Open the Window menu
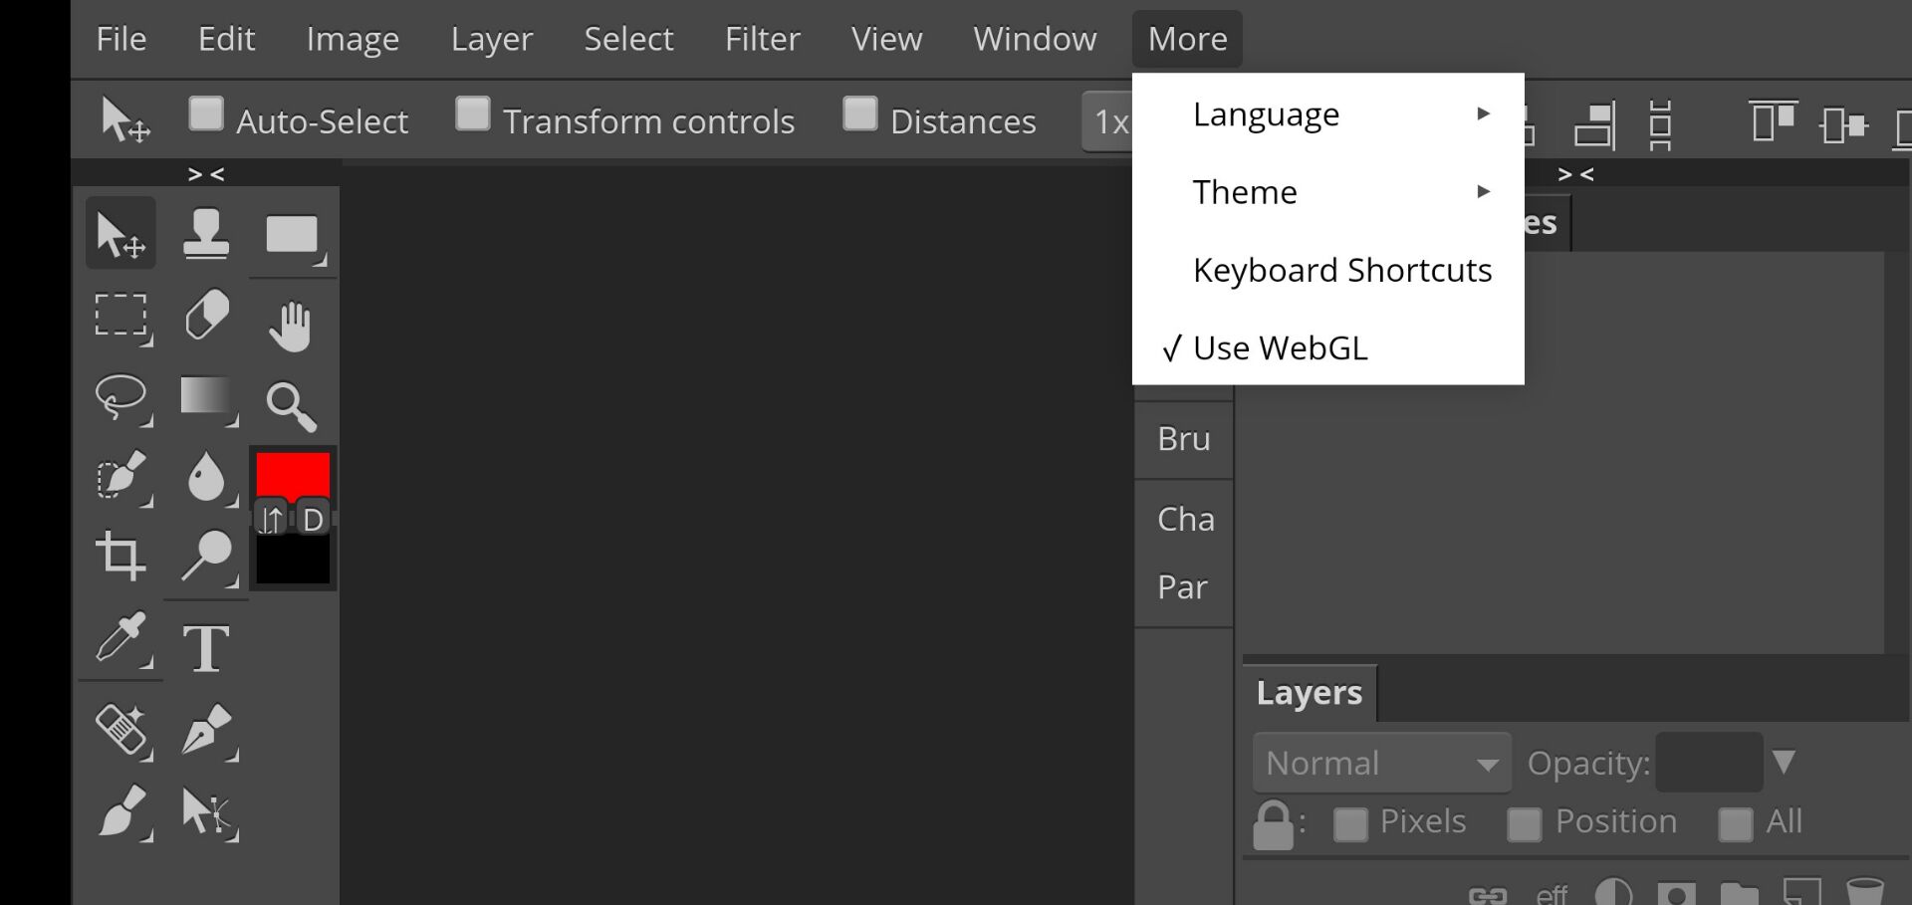 tap(1035, 39)
